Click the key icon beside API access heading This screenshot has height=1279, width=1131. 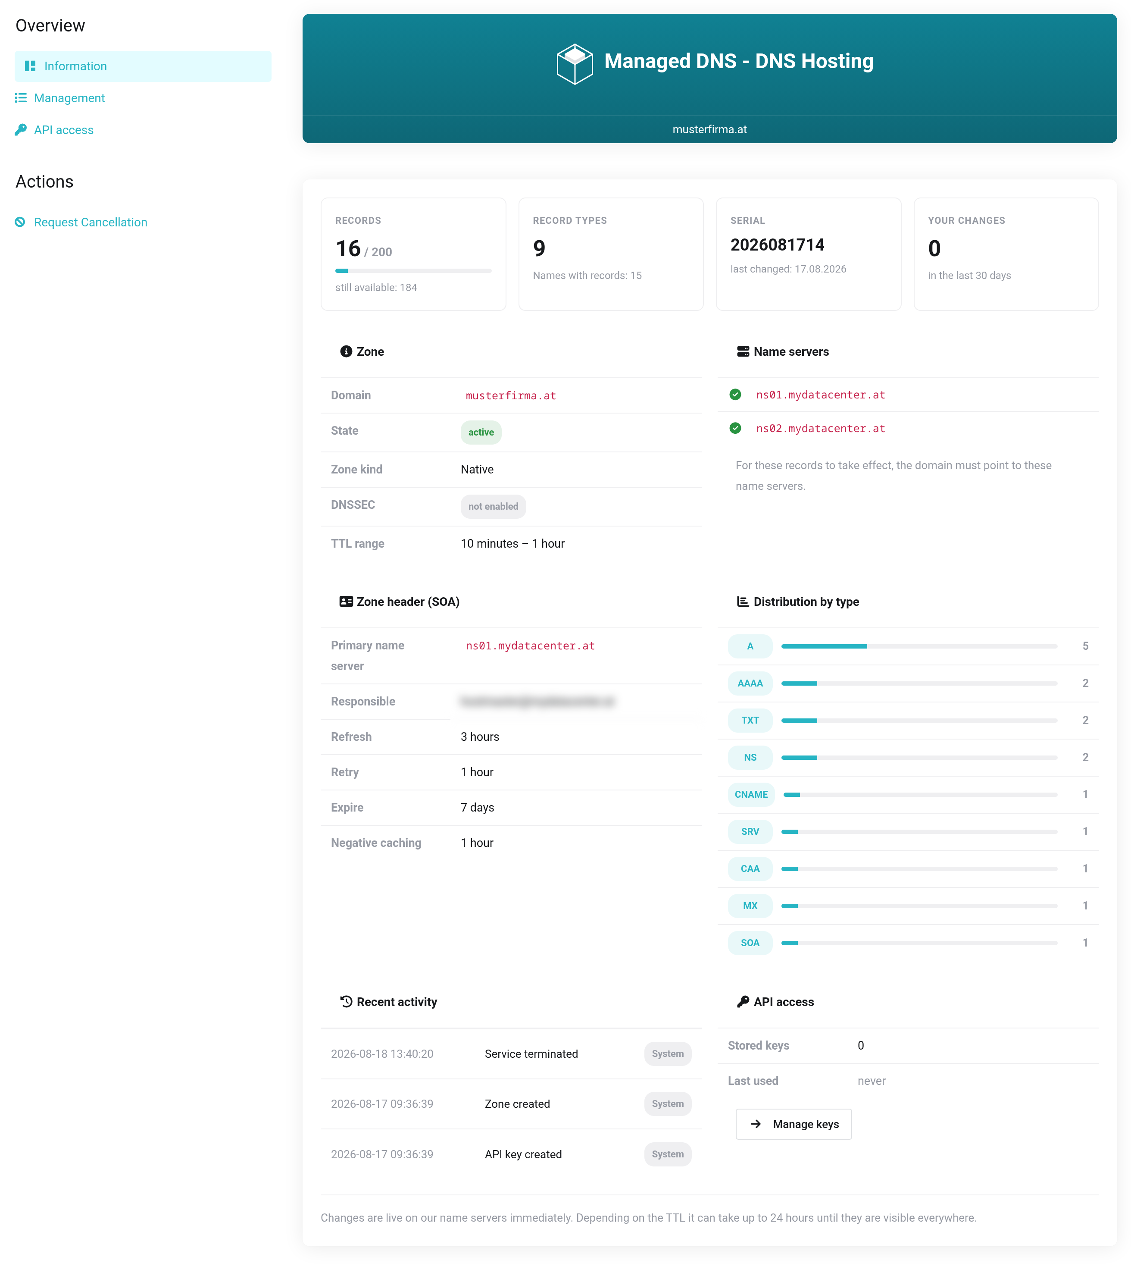tap(743, 1002)
